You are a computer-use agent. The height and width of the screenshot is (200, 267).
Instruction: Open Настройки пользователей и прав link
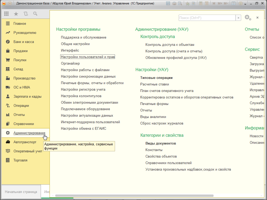point(88,57)
